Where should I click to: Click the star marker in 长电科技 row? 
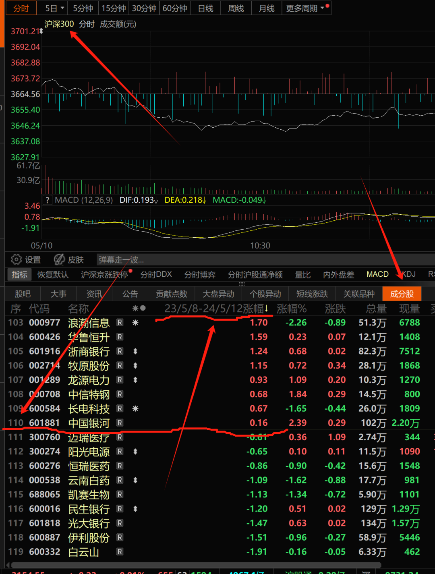click(135, 408)
